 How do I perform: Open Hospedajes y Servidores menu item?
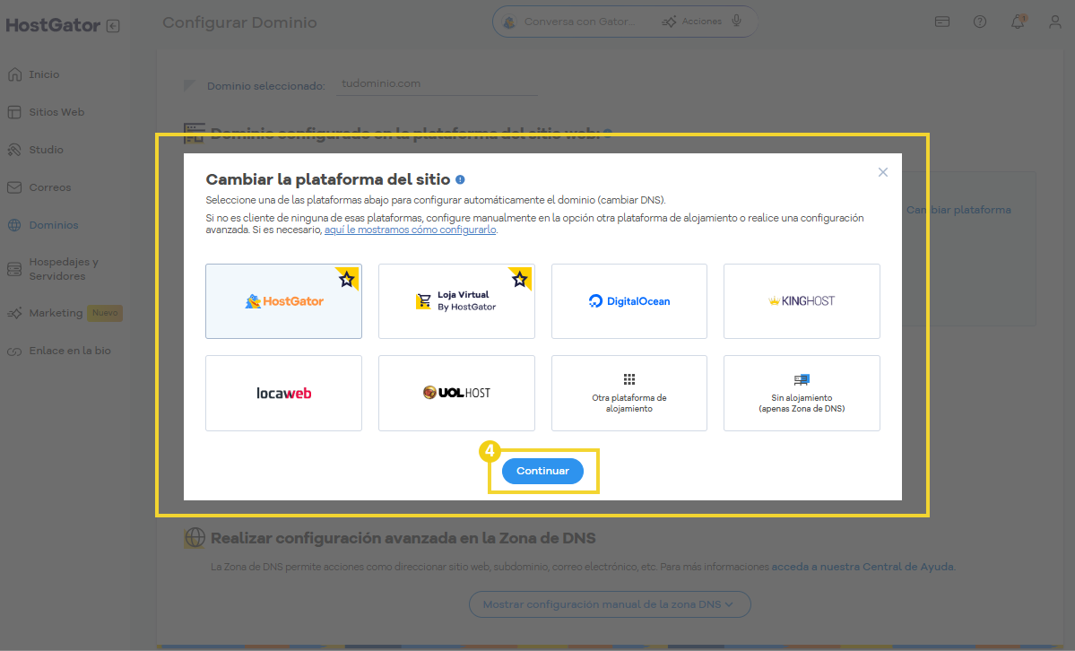coord(64,269)
